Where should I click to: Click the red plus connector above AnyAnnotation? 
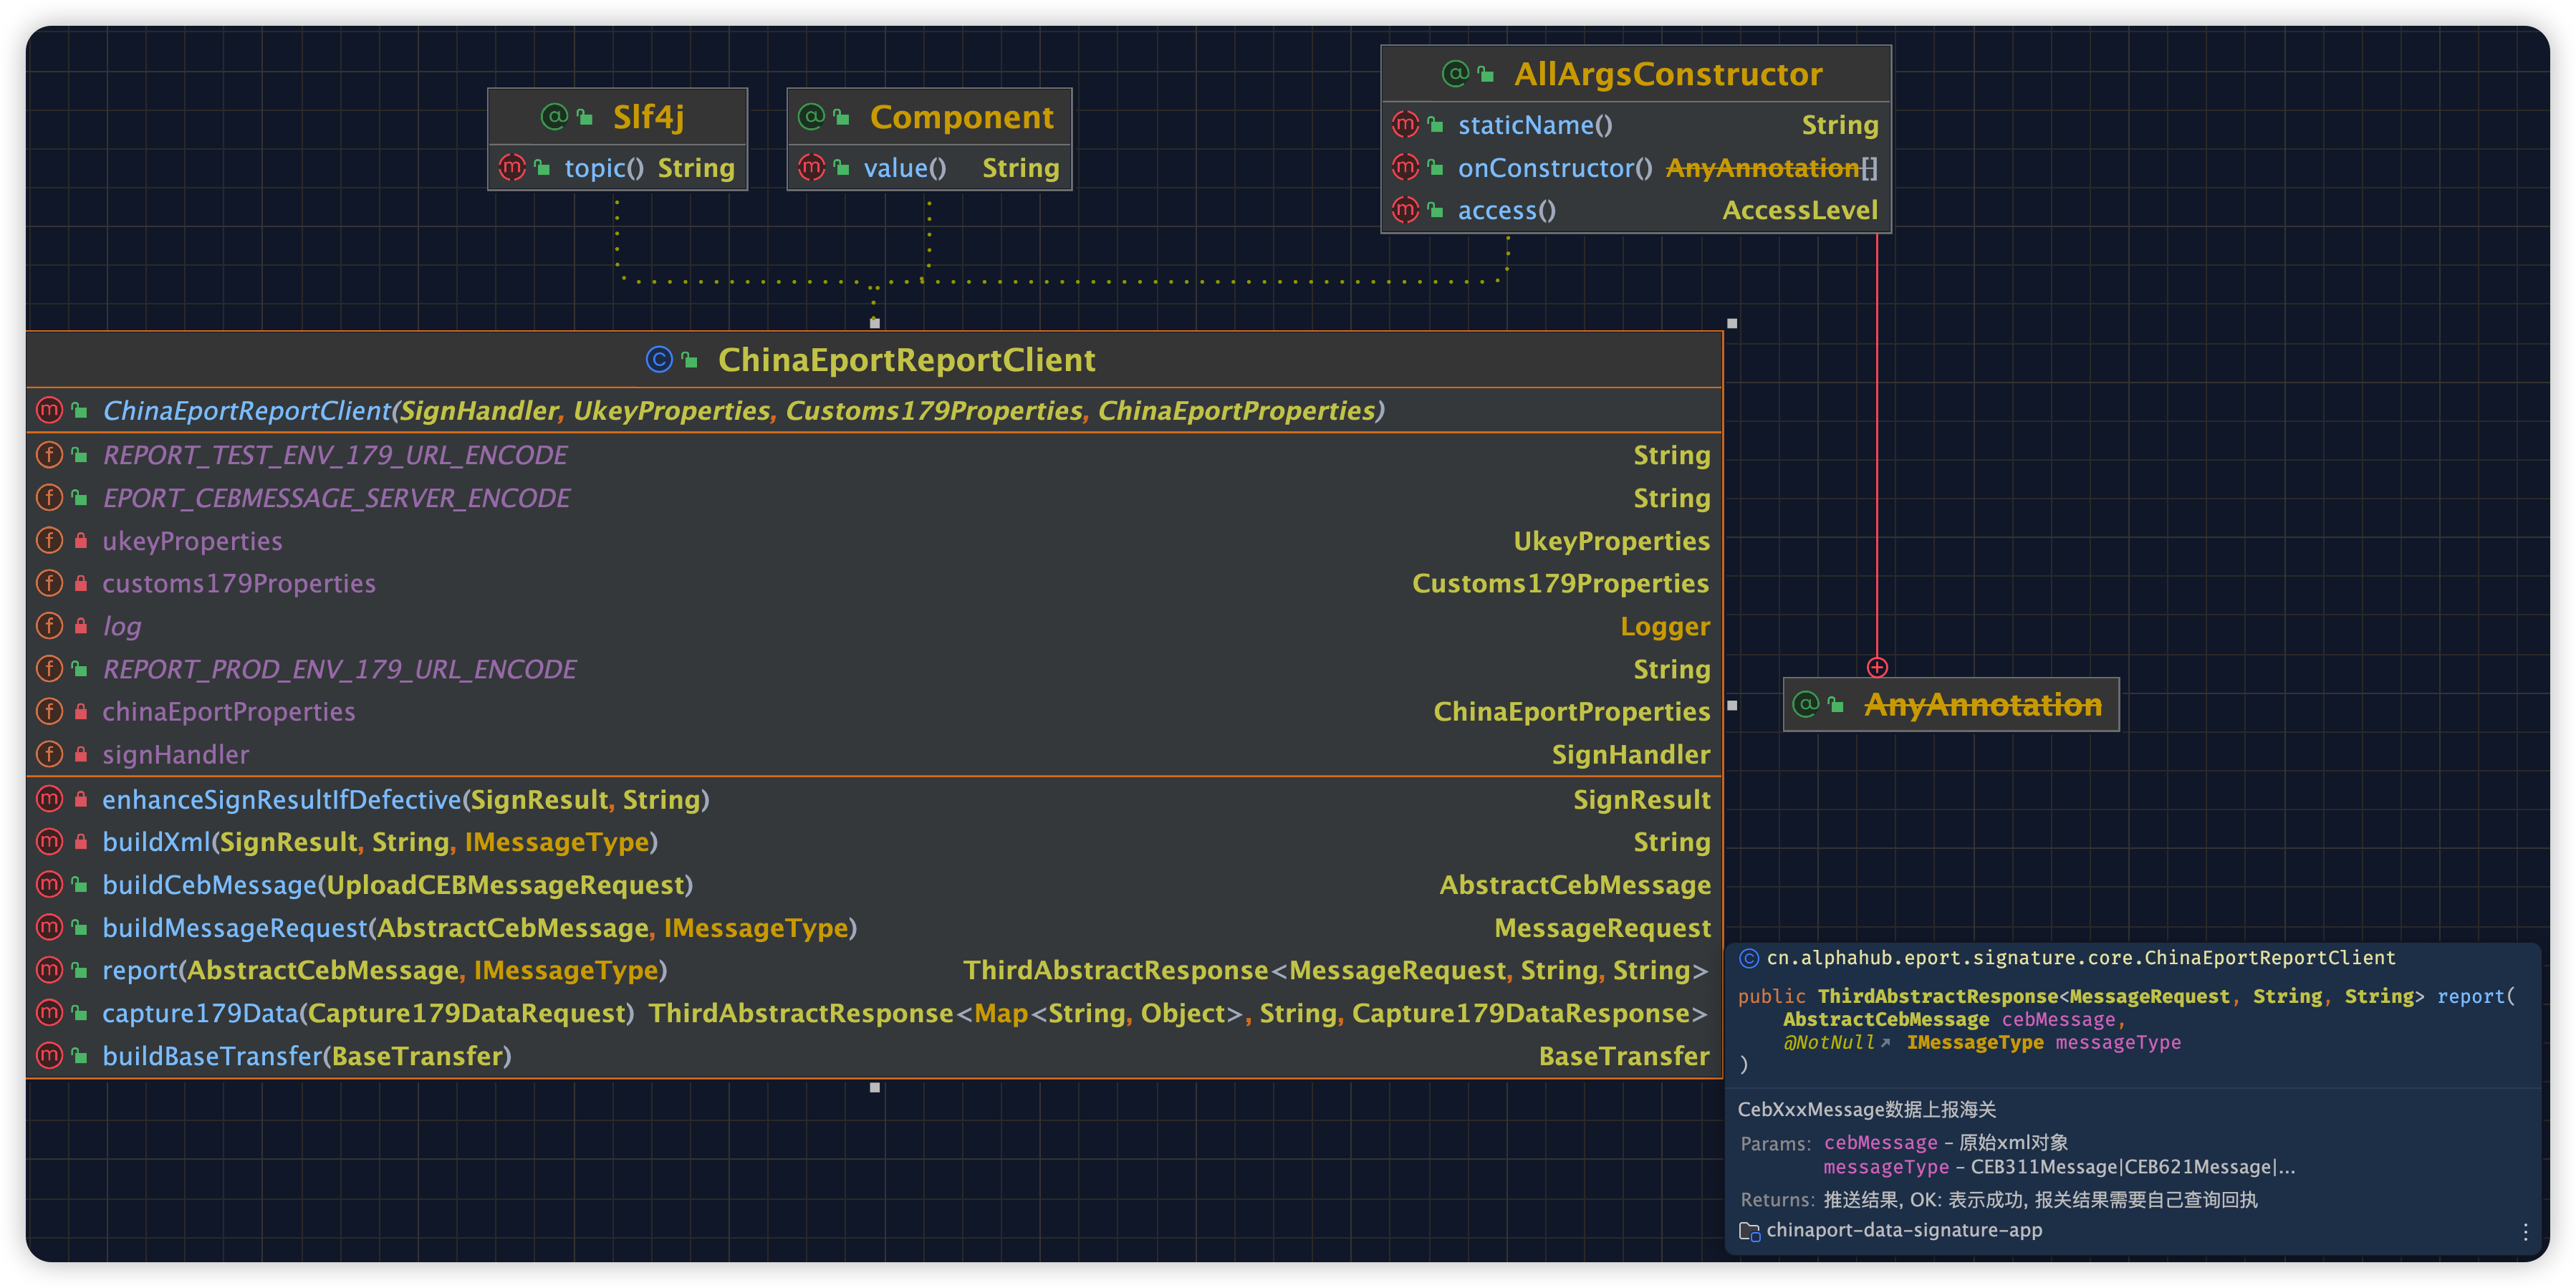pos(1877,667)
